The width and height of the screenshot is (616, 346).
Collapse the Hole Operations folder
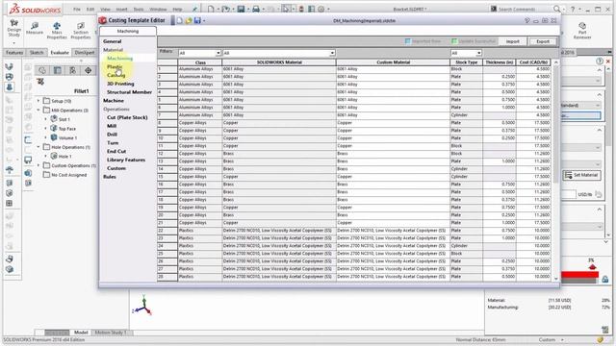pos(38,147)
